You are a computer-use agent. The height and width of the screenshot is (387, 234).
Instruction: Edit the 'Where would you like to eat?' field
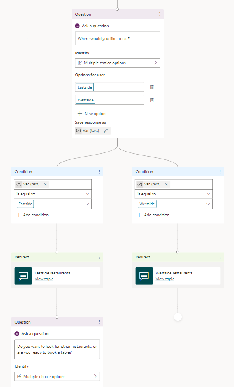pos(118,38)
